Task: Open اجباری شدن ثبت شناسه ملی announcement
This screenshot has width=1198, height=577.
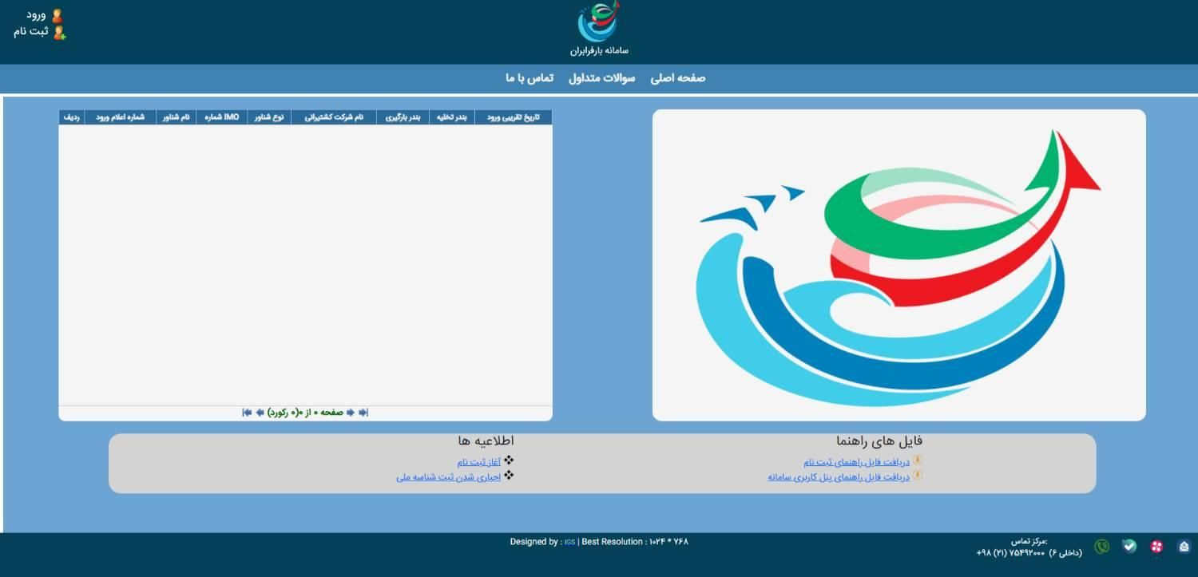Action: [x=448, y=477]
